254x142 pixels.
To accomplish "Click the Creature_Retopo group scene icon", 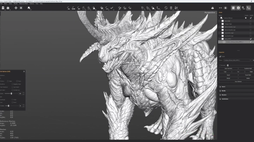I will pyautogui.click(x=221, y=18).
